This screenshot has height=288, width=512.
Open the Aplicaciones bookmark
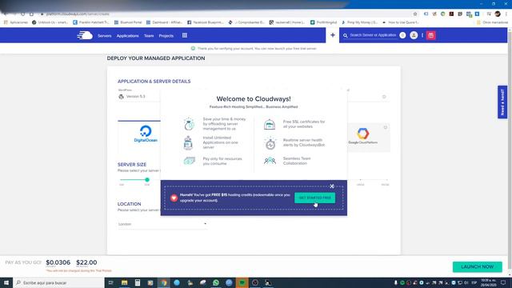(16, 22)
